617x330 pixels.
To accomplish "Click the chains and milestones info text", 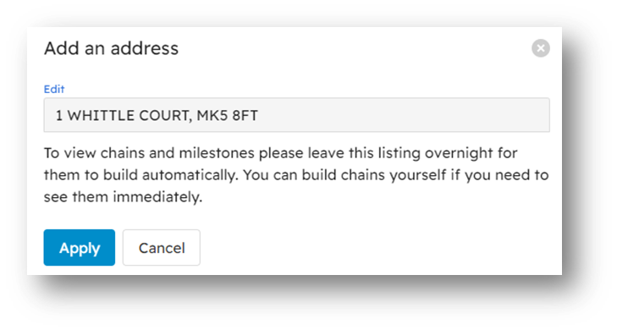I will [296, 174].
